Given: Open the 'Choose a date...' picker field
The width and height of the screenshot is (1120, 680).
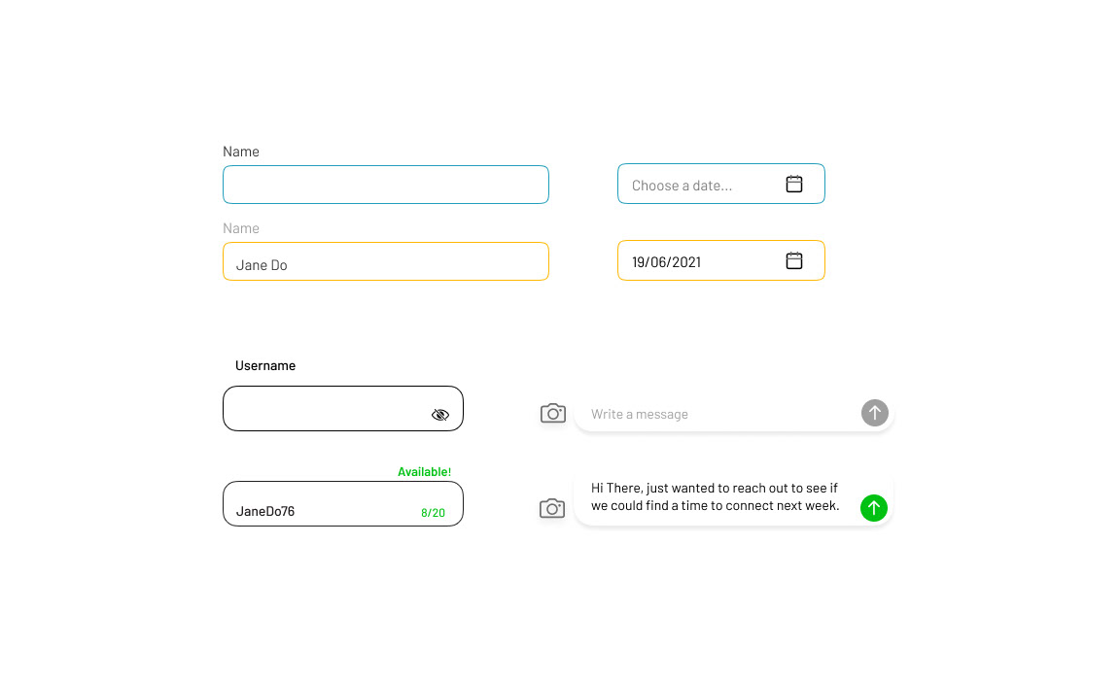Looking at the screenshot, I should tap(700, 185).
